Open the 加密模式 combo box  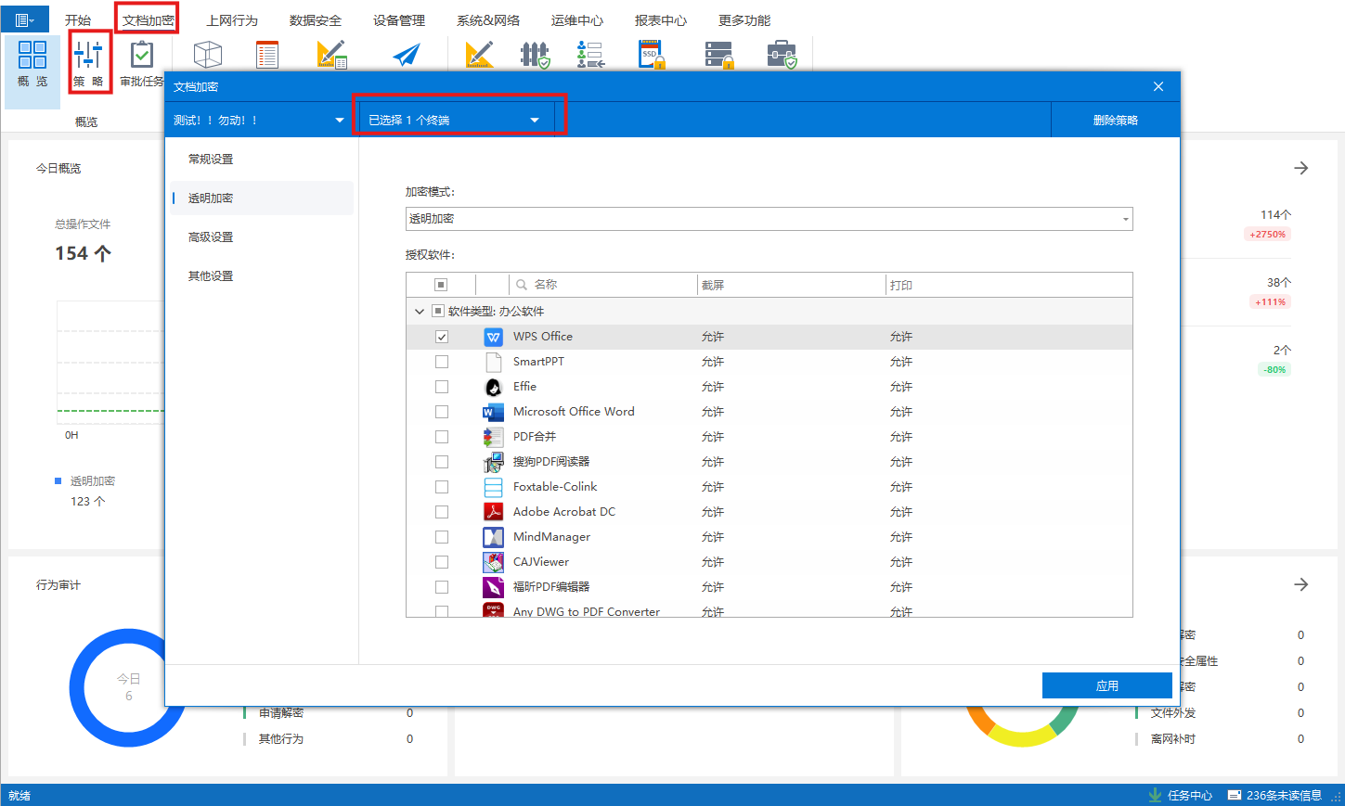tap(769, 219)
